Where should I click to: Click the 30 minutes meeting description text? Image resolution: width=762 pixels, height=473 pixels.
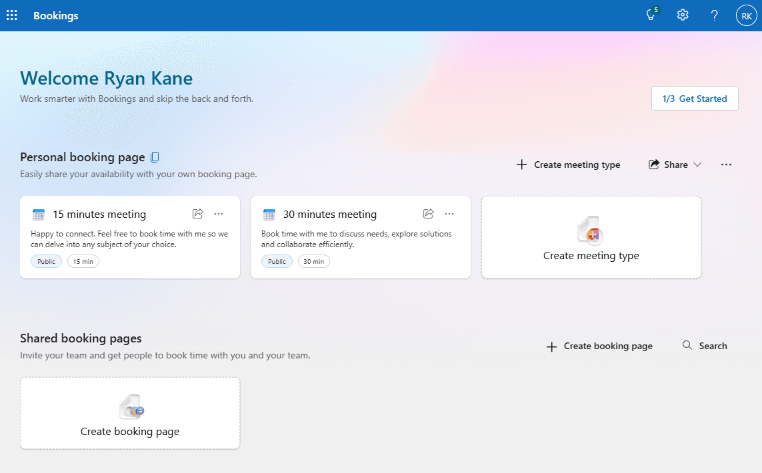pyautogui.click(x=357, y=239)
